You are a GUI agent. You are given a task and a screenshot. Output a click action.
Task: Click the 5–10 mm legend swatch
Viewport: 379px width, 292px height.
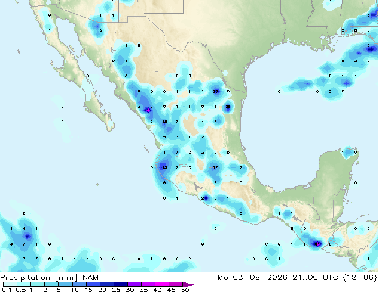[x=65, y=284]
